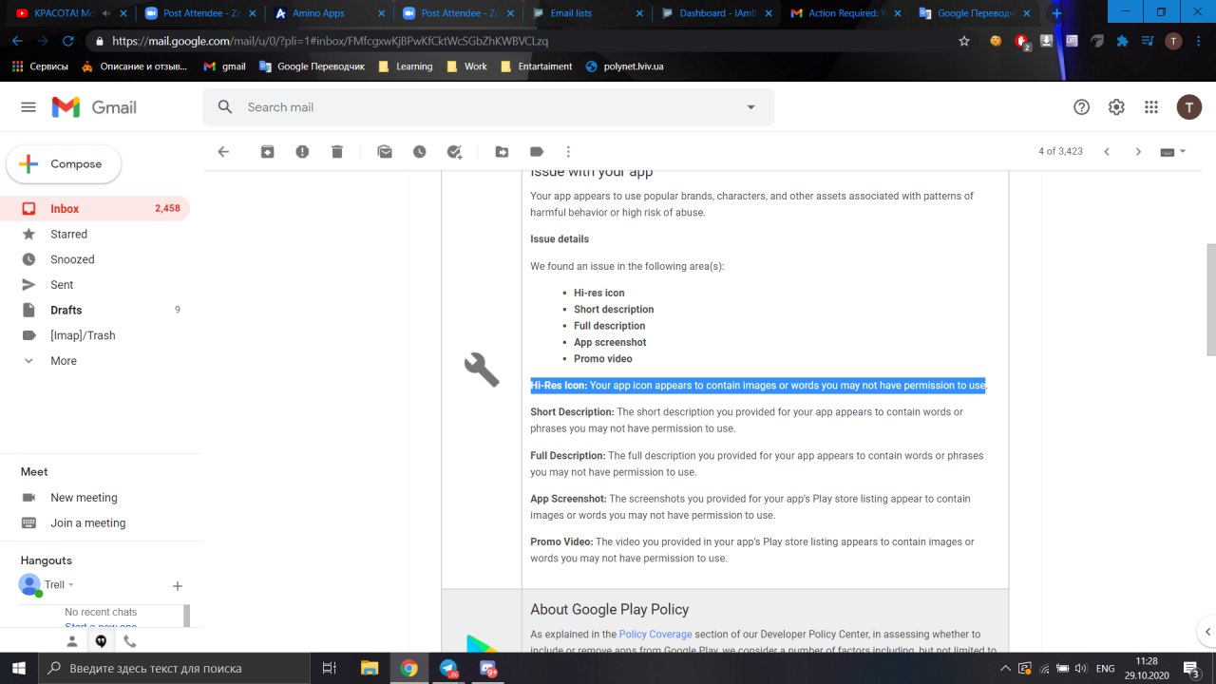
Task: Open the Work bookmarks folder
Action: [466, 66]
